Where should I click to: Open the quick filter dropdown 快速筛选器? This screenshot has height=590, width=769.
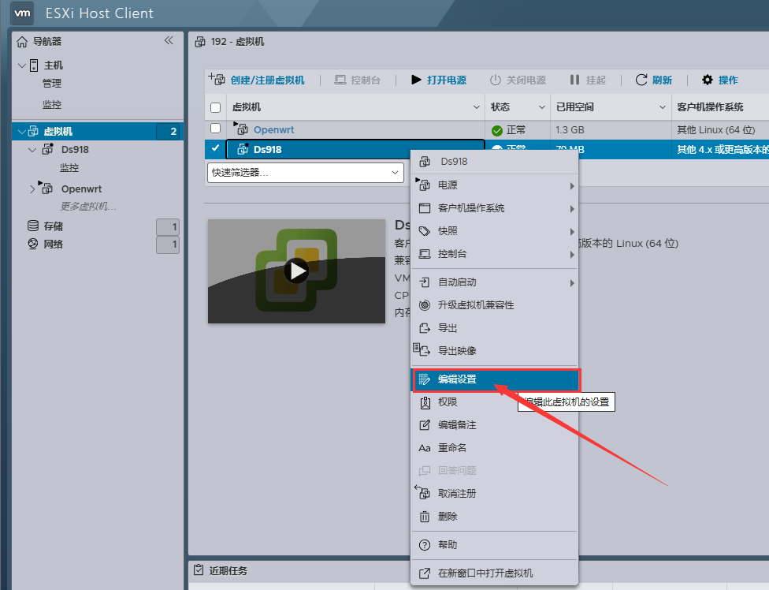[305, 173]
